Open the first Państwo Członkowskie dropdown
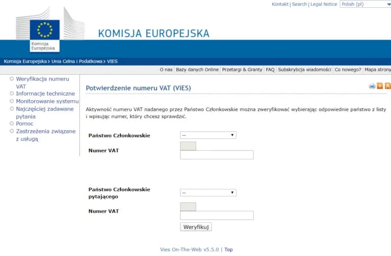 click(x=208, y=135)
